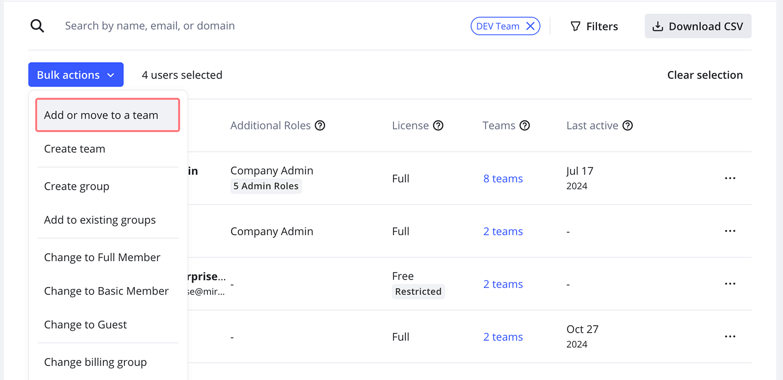Open the Filters panel
The height and width of the screenshot is (380, 783).
594,26
